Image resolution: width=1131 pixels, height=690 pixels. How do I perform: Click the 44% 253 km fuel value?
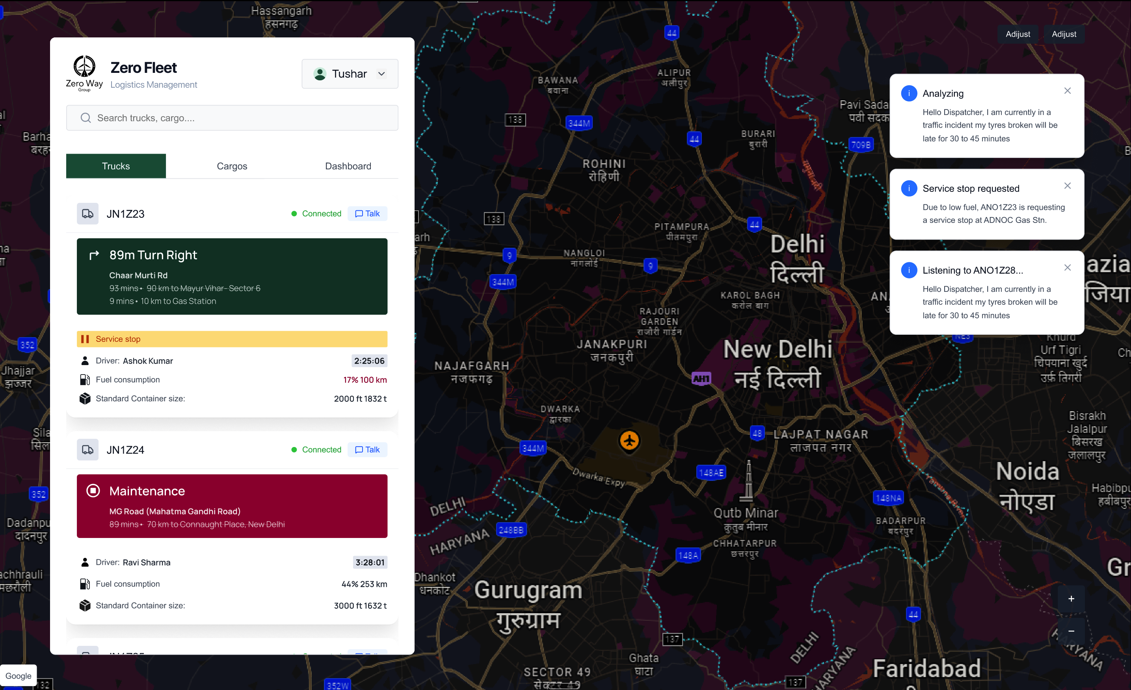pyautogui.click(x=364, y=584)
